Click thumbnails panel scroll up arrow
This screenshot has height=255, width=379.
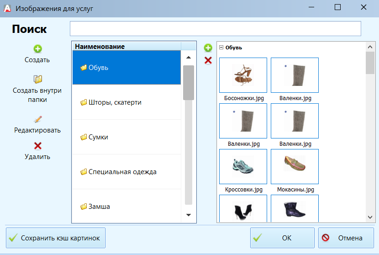point(370,47)
